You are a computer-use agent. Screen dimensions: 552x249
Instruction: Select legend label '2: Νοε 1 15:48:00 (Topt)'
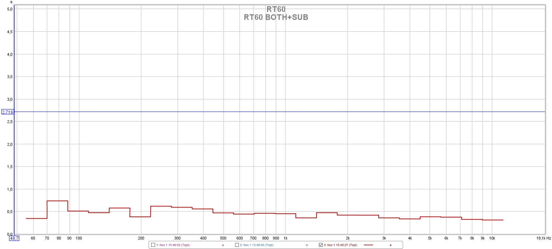257,245
